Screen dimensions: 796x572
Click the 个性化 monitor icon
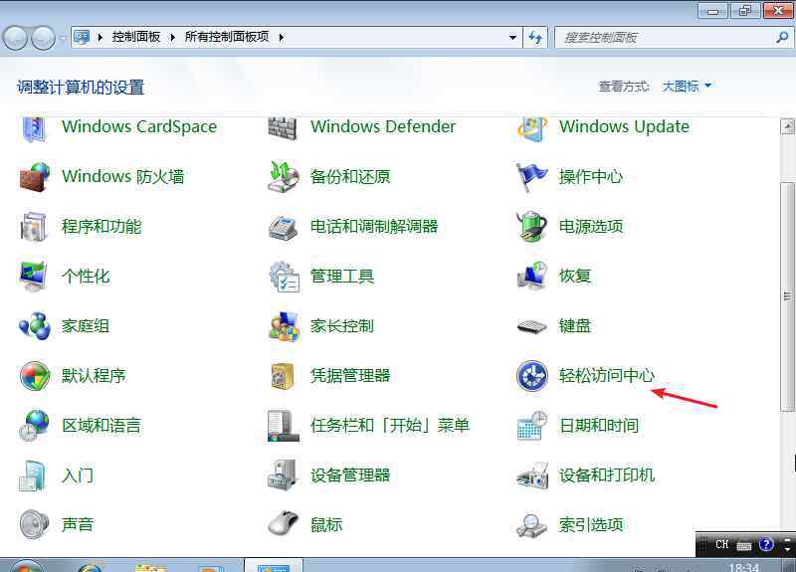point(34,277)
